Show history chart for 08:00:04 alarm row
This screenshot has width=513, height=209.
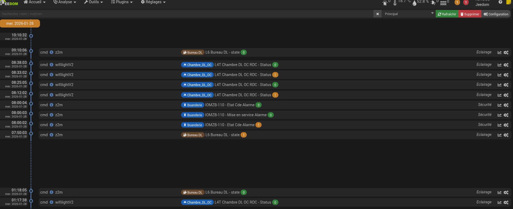pyautogui.click(x=499, y=105)
